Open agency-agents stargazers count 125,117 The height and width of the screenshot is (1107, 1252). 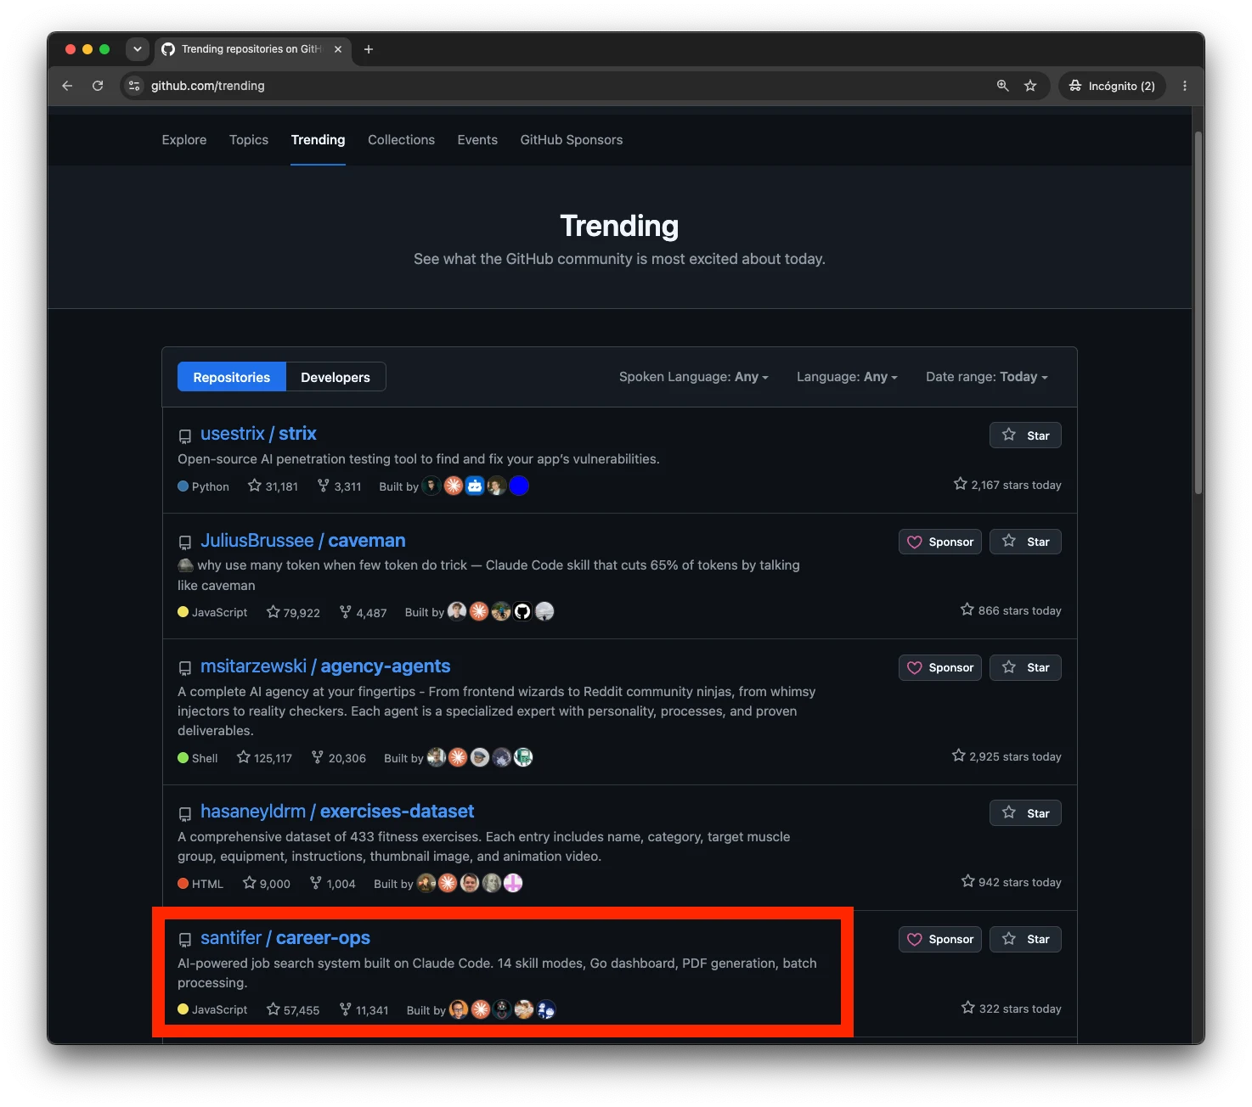click(x=264, y=758)
